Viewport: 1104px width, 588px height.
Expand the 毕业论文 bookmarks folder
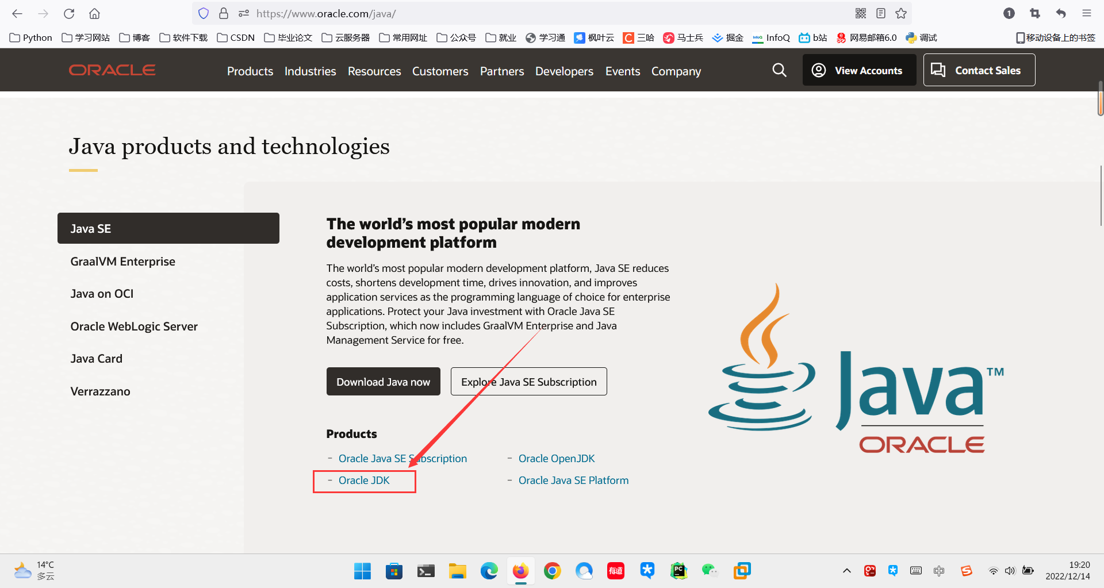coord(288,37)
